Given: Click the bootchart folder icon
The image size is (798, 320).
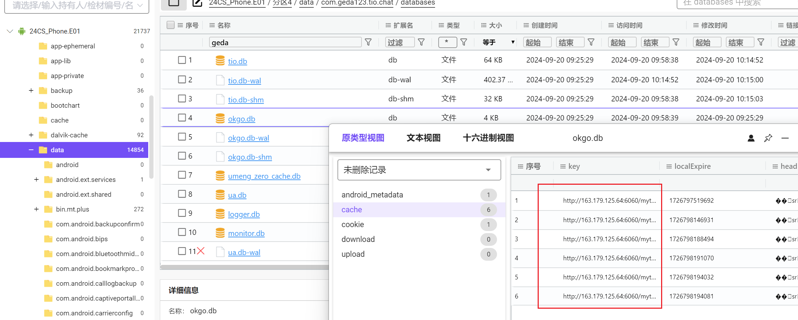Looking at the screenshot, I should [43, 105].
